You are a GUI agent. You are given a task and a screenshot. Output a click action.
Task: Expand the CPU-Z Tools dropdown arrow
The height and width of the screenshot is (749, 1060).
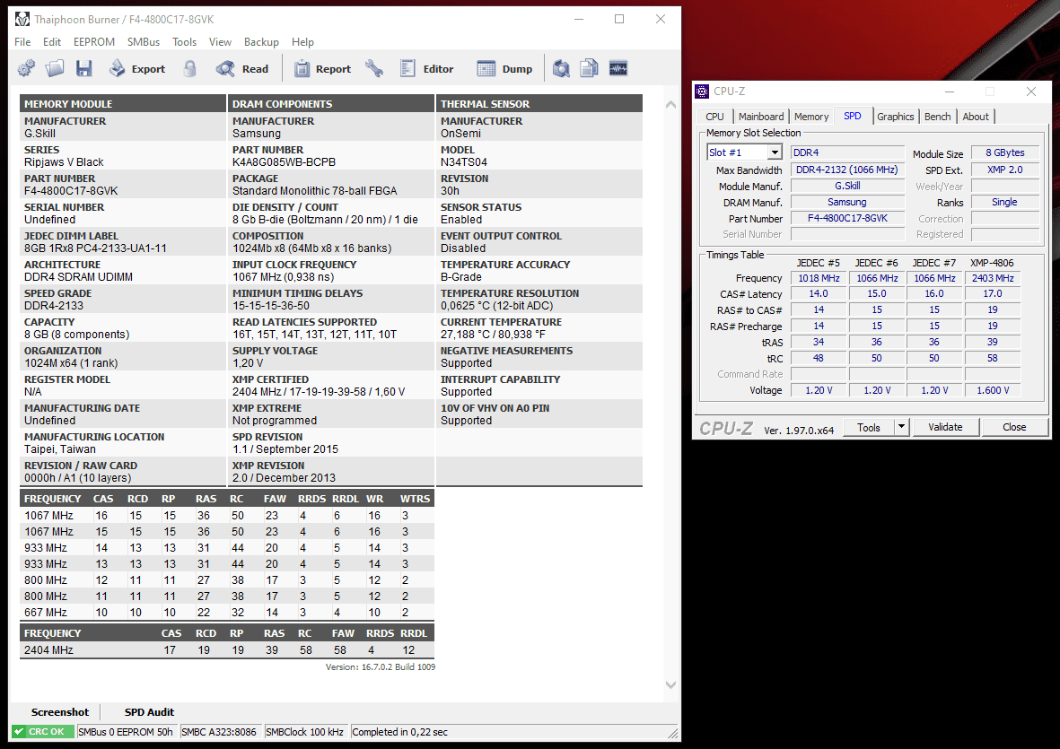[x=901, y=427]
